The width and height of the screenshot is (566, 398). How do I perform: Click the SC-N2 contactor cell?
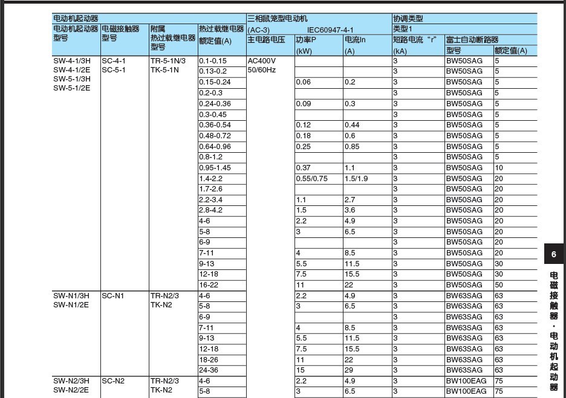click(112, 381)
